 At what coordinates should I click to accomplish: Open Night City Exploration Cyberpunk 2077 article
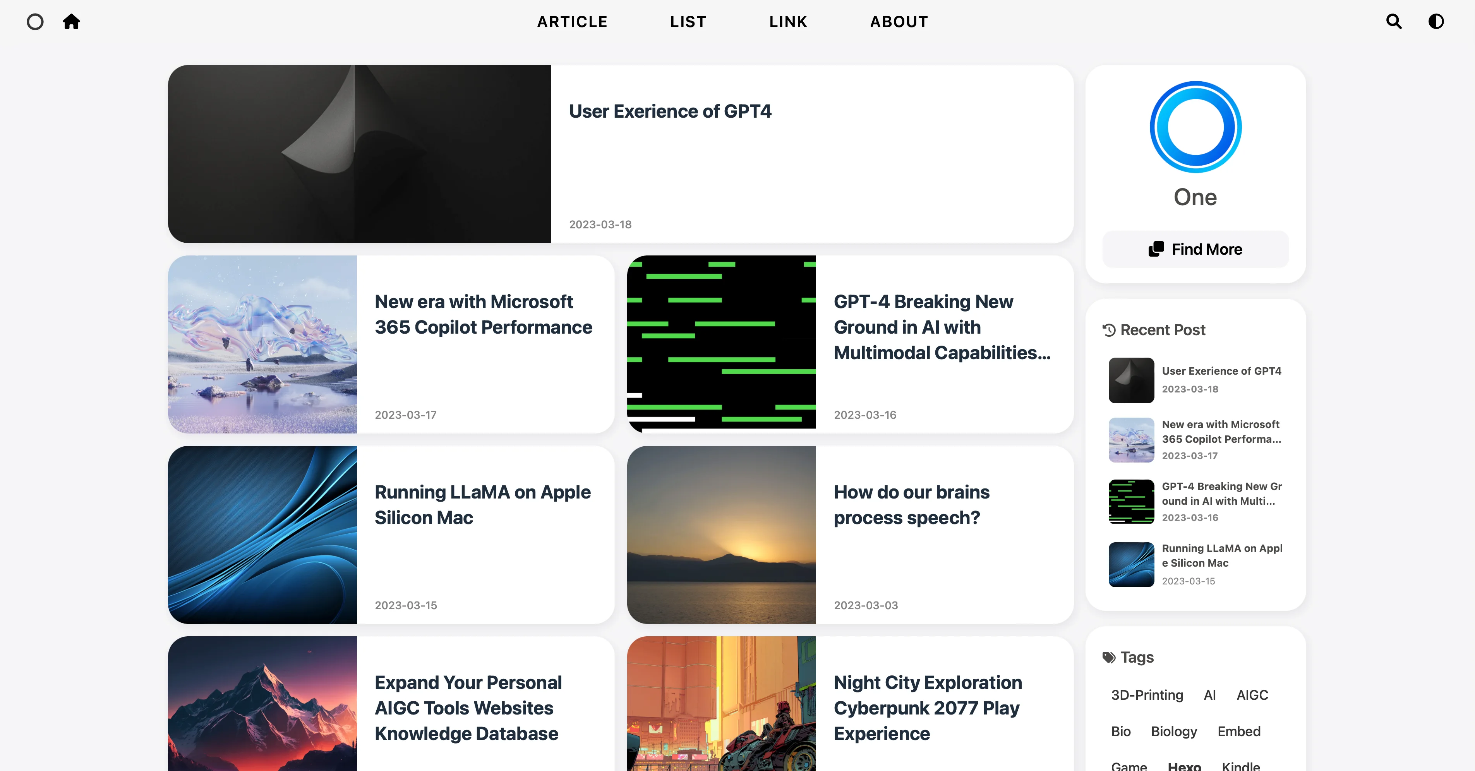[x=927, y=708]
